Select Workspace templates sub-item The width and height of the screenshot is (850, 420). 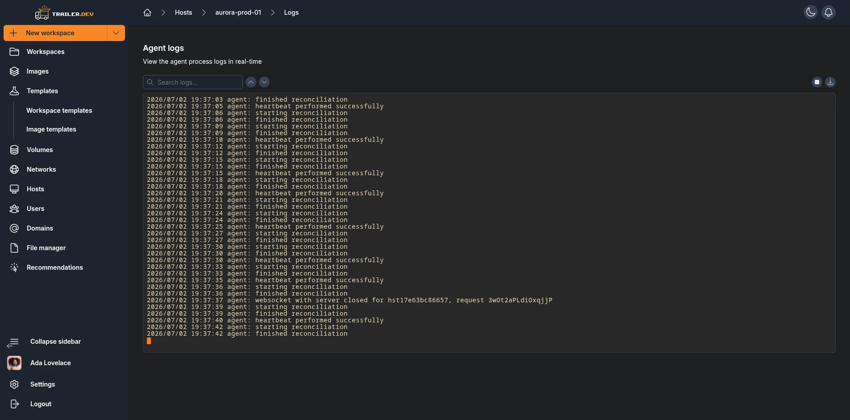click(59, 111)
